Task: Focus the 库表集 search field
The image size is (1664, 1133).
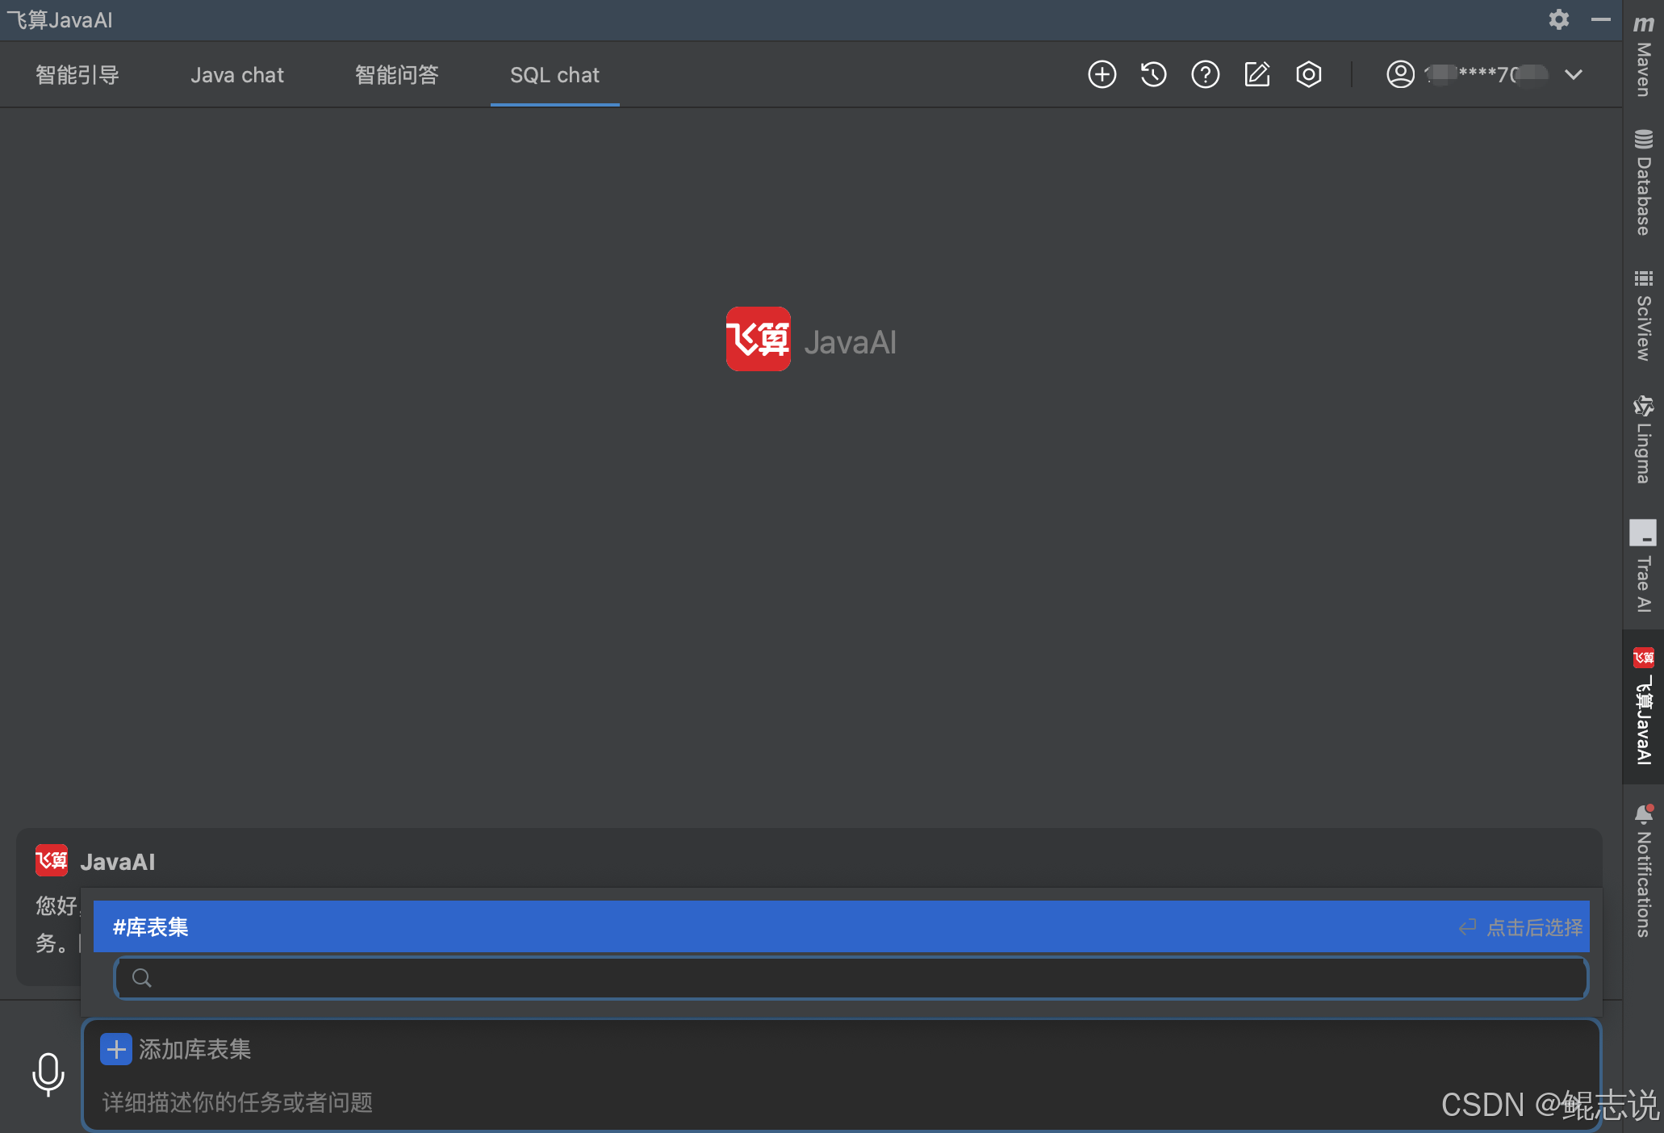Action: point(851,978)
